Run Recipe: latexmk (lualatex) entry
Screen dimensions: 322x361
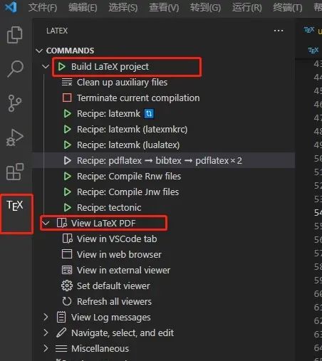point(128,145)
